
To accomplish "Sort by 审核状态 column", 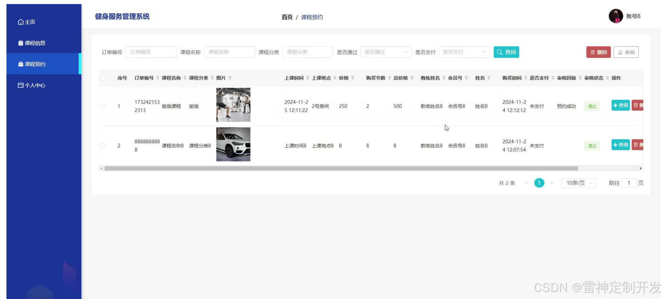I will coord(607,78).
